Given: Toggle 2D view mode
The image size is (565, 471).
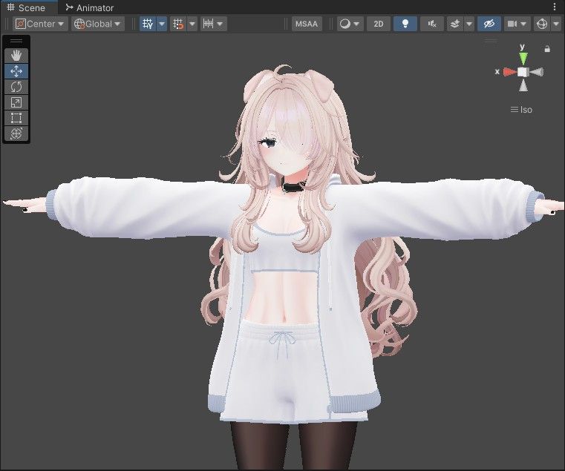Looking at the screenshot, I should pyautogui.click(x=379, y=24).
